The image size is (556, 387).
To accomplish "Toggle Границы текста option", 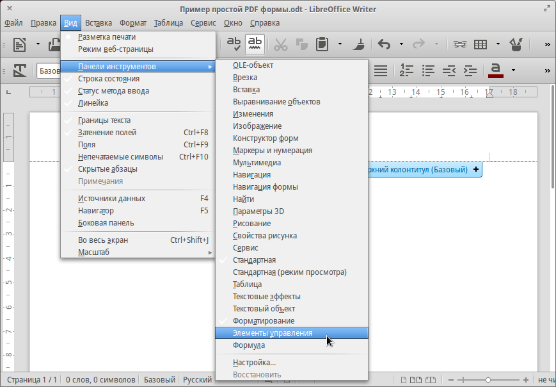I will (x=138, y=120).
